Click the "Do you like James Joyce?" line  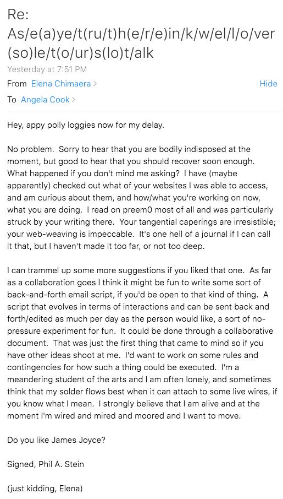coord(56,440)
